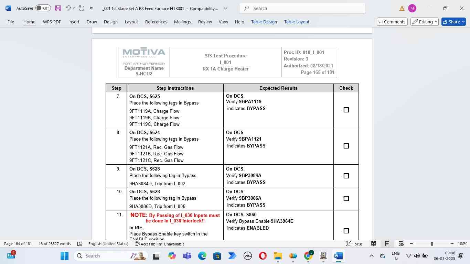Open the Layout tab
The height and width of the screenshot is (264, 470).
(x=131, y=22)
